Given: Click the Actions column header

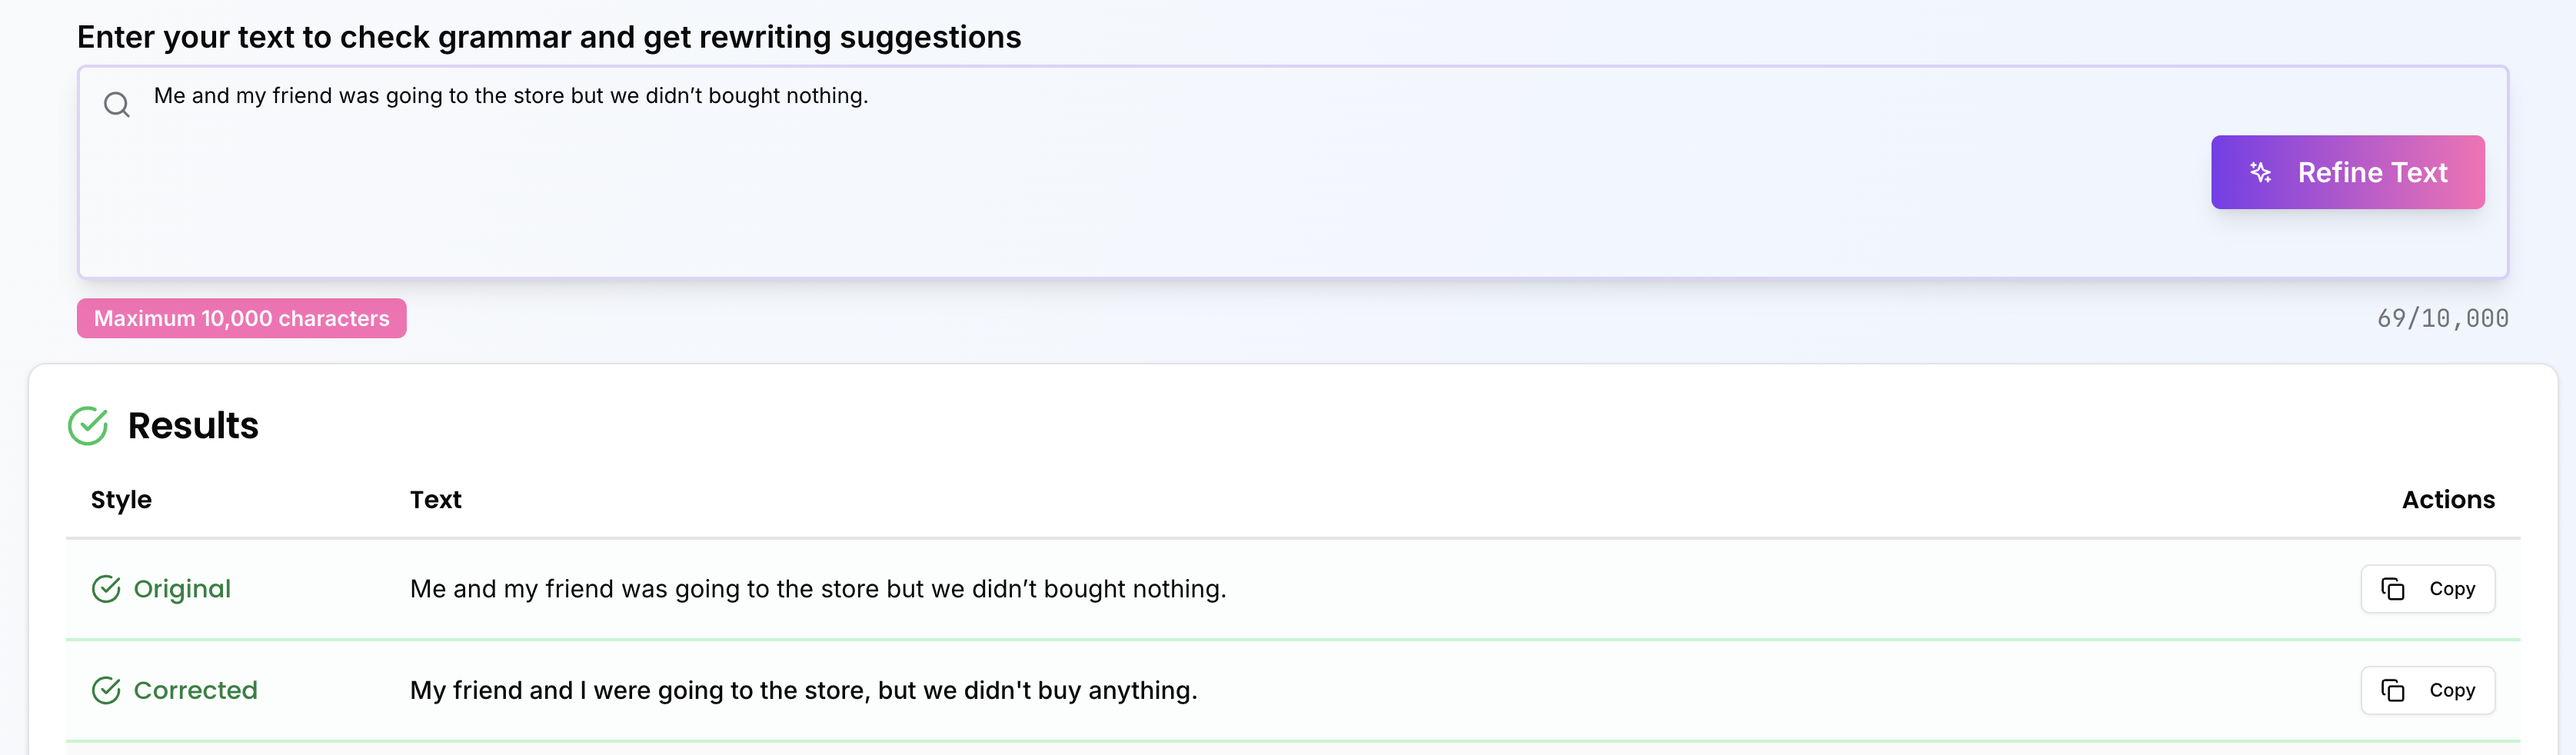Looking at the screenshot, I should point(2448,499).
